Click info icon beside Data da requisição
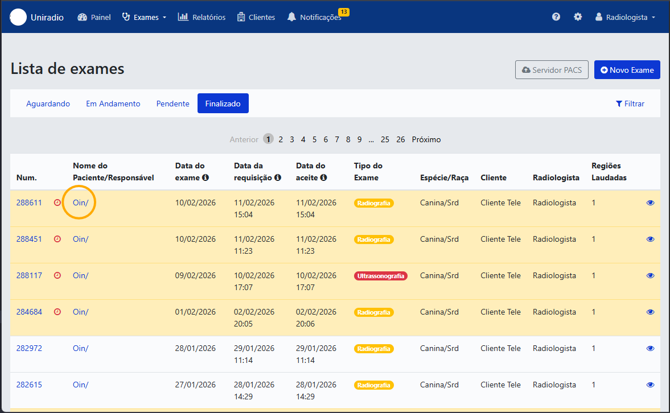This screenshot has width=670, height=413. tap(278, 177)
